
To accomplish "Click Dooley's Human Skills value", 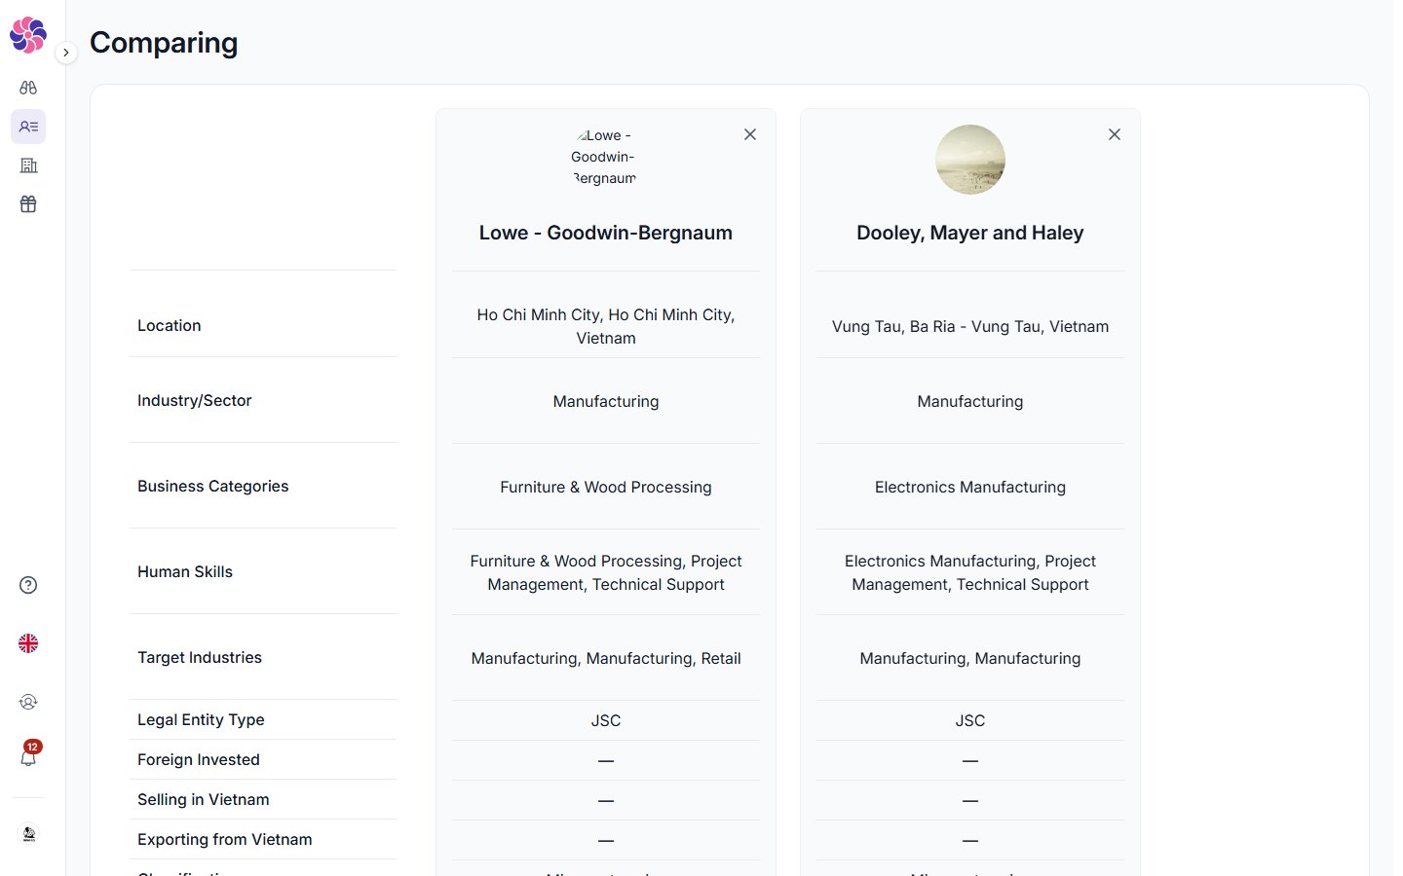I will coord(970,572).
